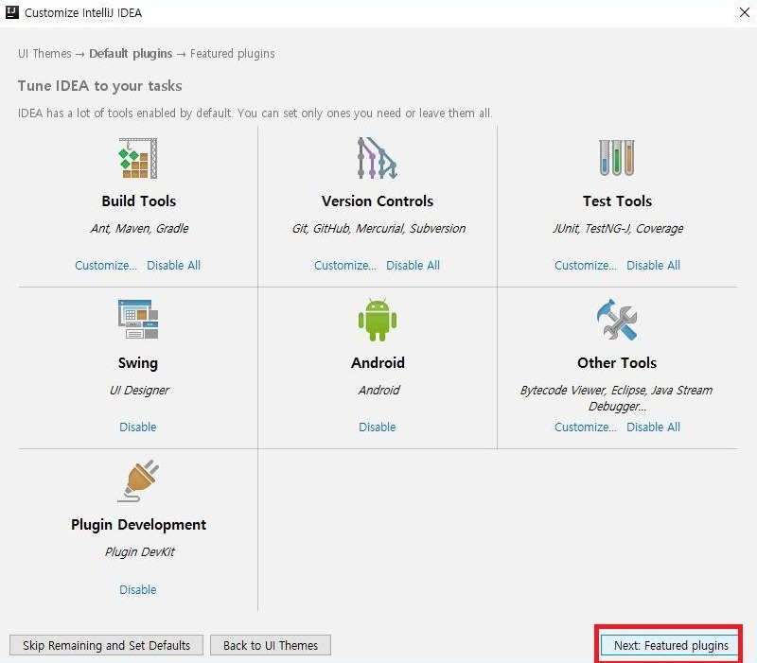Click 'JUnit, TestNG-J, Coverage' description
The width and height of the screenshot is (757, 663).
click(x=618, y=228)
